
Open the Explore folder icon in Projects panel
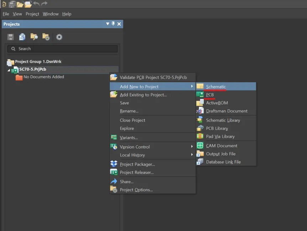(x=34, y=37)
